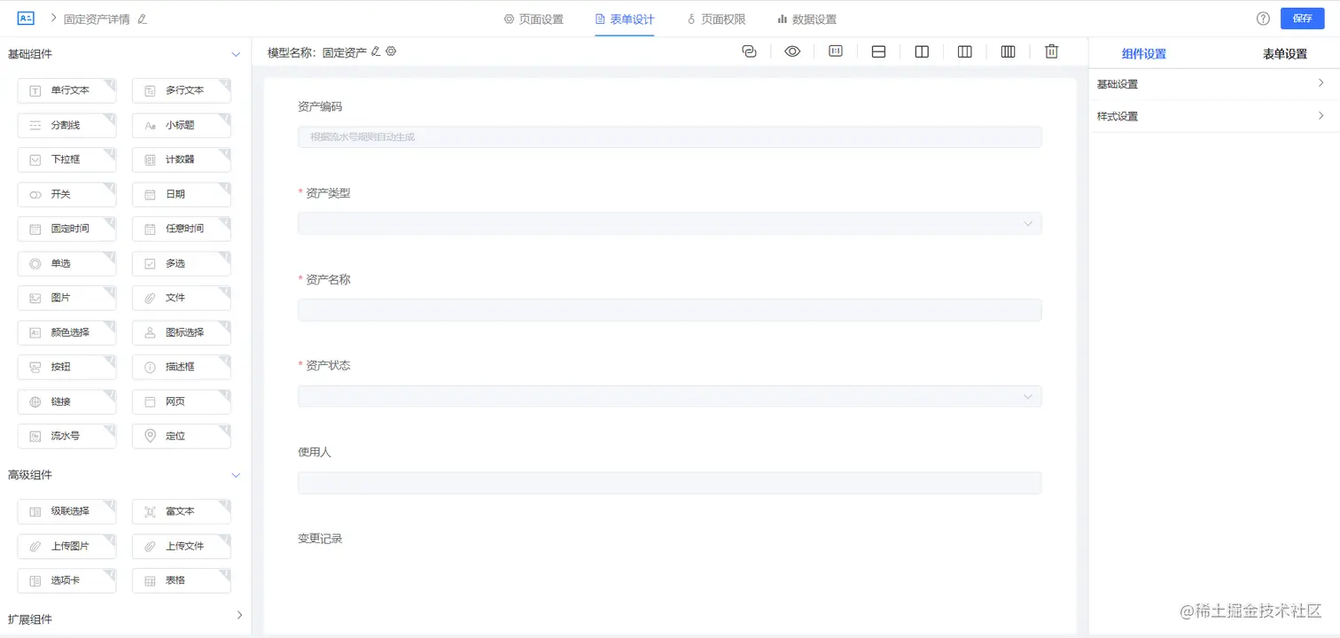
Task: Pick the 选项卡 component
Action: [x=66, y=580]
